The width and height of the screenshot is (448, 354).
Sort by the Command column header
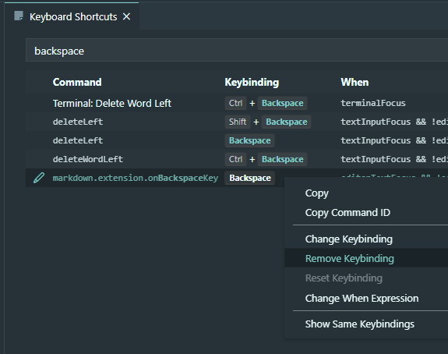click(77, 83)
